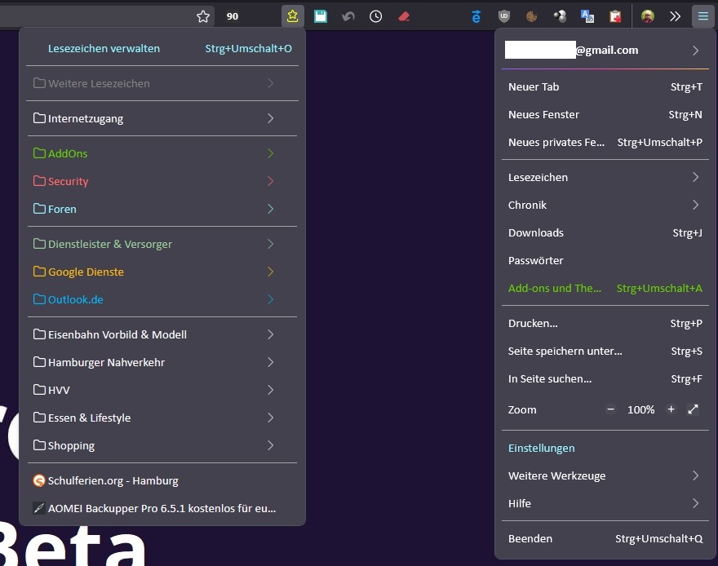Expand Essen & Lifestyle folder
Image resolution: width=718 pixels, height=566 pixels.
[162, 418]
